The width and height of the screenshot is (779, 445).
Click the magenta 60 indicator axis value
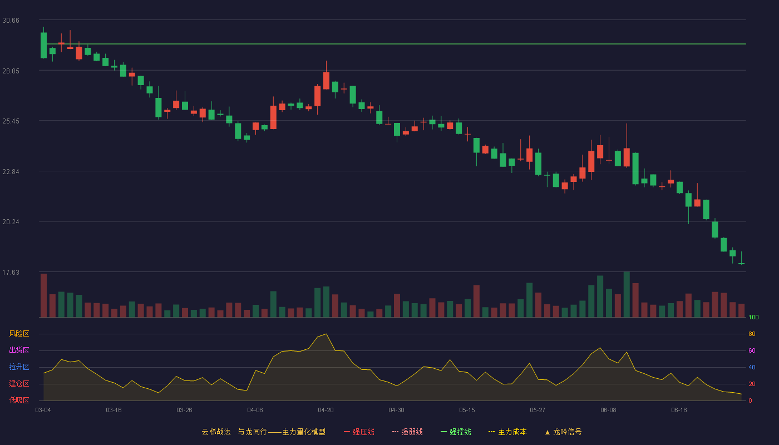pos(752,350)
